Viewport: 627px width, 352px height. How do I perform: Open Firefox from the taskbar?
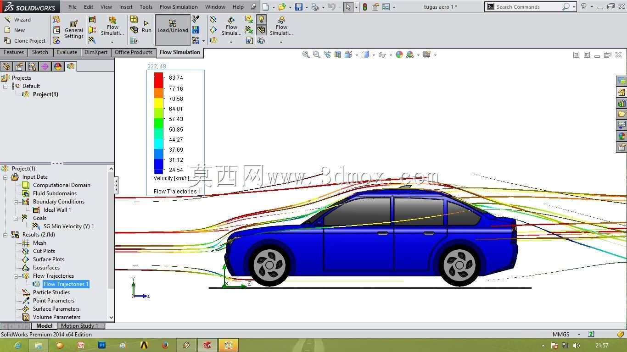(165, 345)
